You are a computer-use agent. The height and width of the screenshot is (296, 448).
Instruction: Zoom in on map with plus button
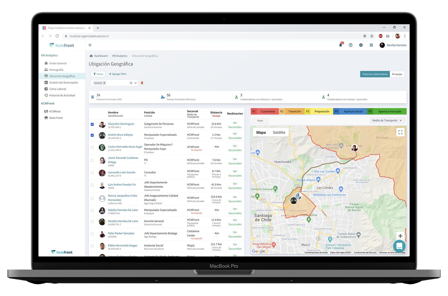click(400, 236)
